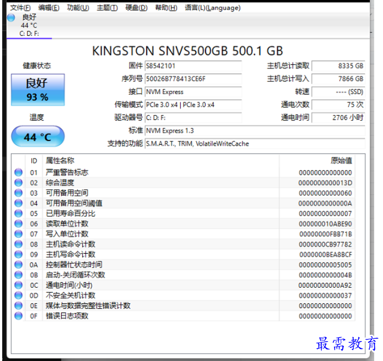
Task: Click status orb for 0E 媒体与数据完整性错误计数
Action: point(18,305)
